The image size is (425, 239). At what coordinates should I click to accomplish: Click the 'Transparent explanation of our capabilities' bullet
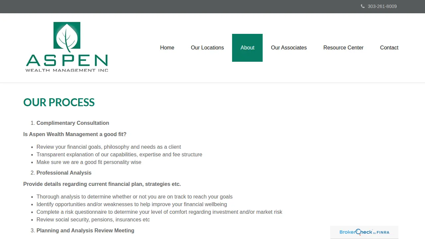point(119,154)
